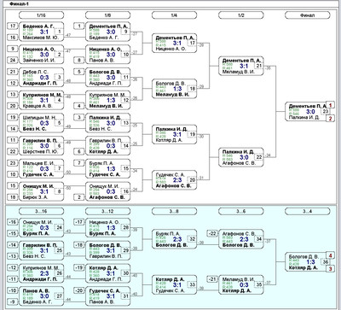The width and height of the screenshot is (341, 310).
Task: Open match Котляр vs Гудечек in 3...8
Action: click(x=174, y=284)
